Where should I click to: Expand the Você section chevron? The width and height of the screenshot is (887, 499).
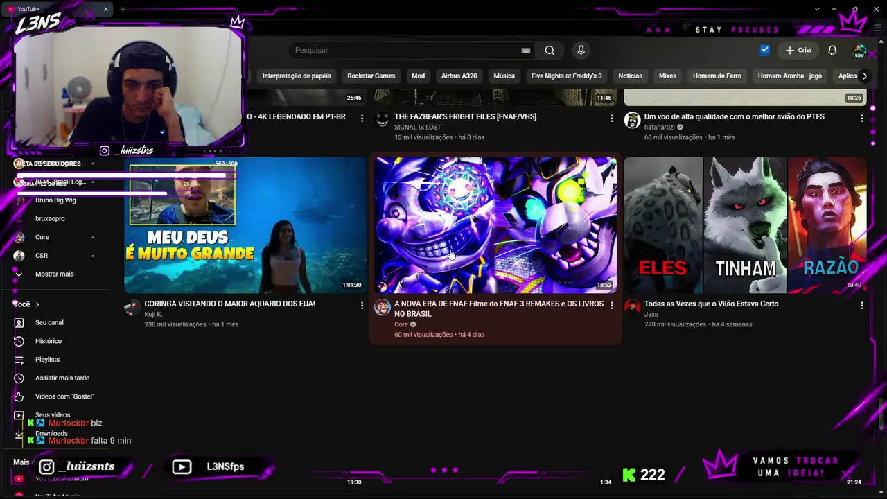[37, 304]
